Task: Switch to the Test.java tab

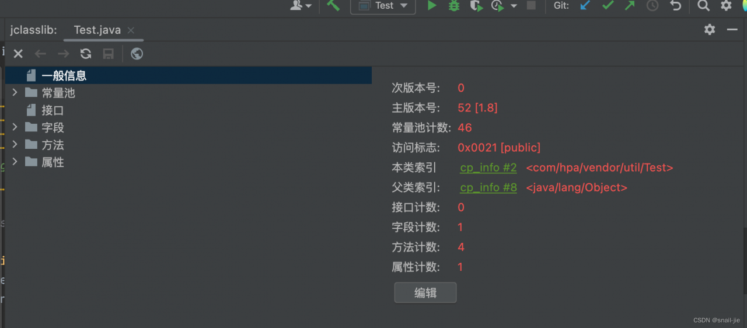Action: [97, 30]
